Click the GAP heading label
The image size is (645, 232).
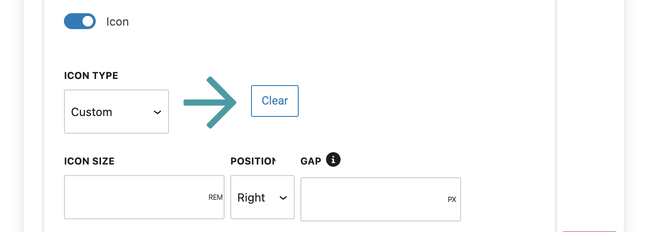pyautogui.click(x=311, y=161)
